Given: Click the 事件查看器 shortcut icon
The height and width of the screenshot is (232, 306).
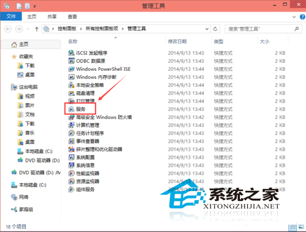Looking at the screenshot, I should (x=71, y=141).
